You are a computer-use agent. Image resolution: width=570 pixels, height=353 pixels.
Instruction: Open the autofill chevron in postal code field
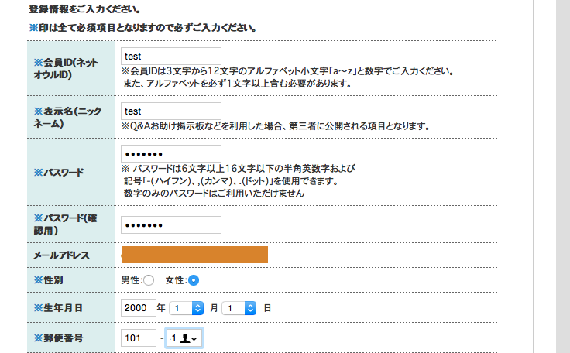pyautogui.click(x=194, y=339)
